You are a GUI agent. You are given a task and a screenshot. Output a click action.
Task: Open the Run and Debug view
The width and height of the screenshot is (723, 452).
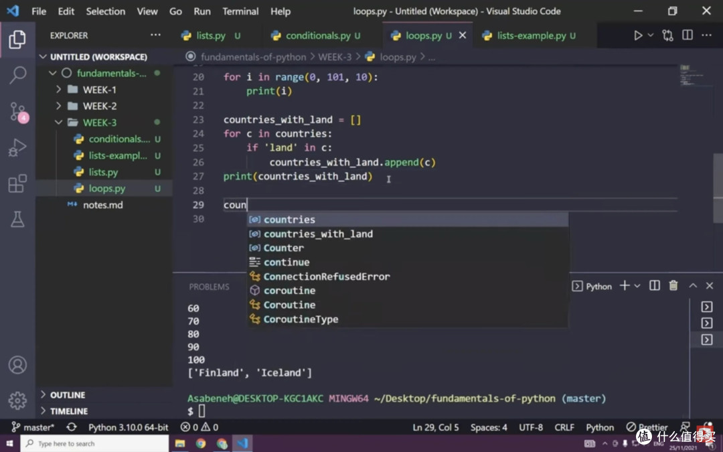(17, 148)
